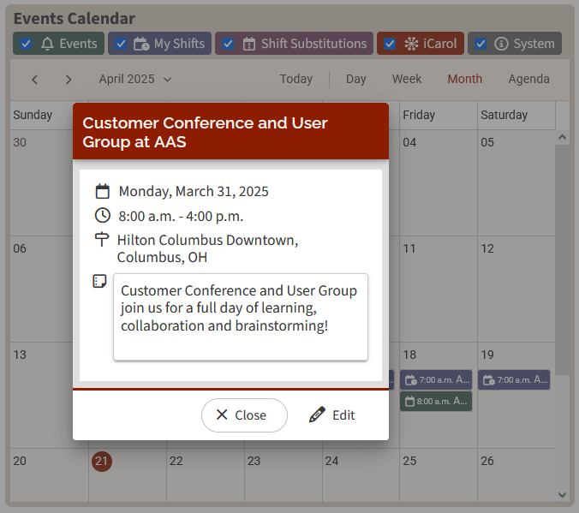Click the pencil Edit icon
579x513 pixels.
(317, 415)
